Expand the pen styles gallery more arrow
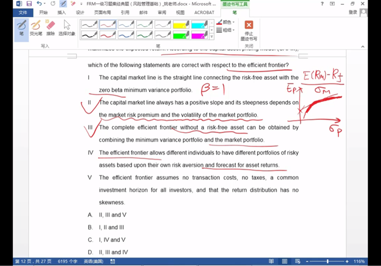Screen dimensions: 381x266 (212, 37)
